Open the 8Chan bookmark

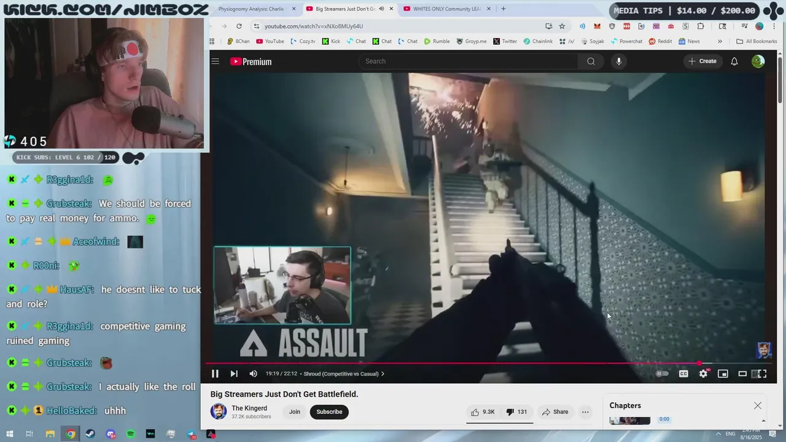[x=238, y=41]
